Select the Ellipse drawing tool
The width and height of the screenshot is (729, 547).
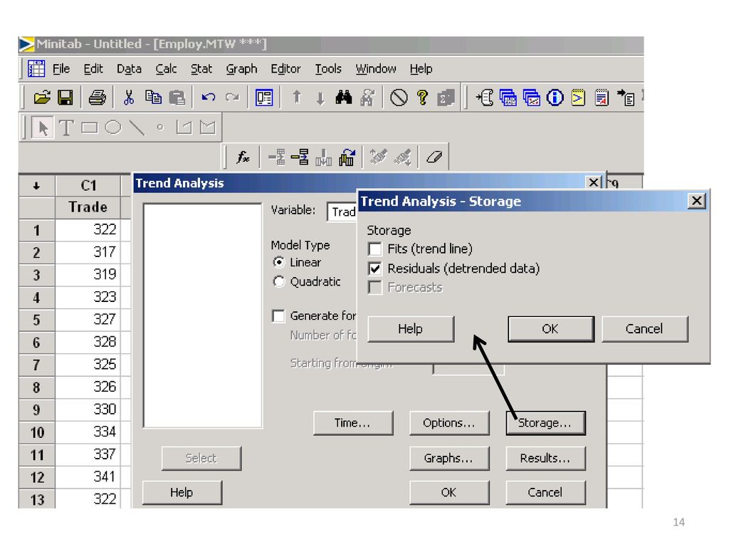point(113,127)
